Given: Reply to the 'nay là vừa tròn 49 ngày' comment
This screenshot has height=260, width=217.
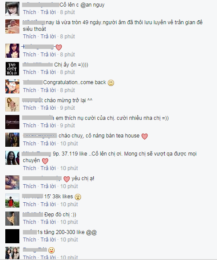Looking at the screenshot, I should point(48,37).
